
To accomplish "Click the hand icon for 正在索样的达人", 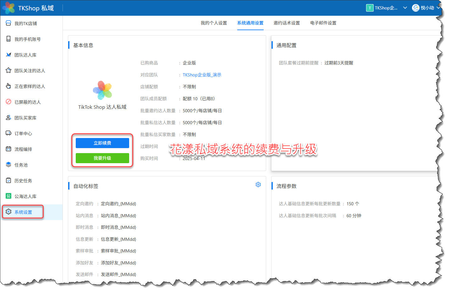I will [8, 86].
